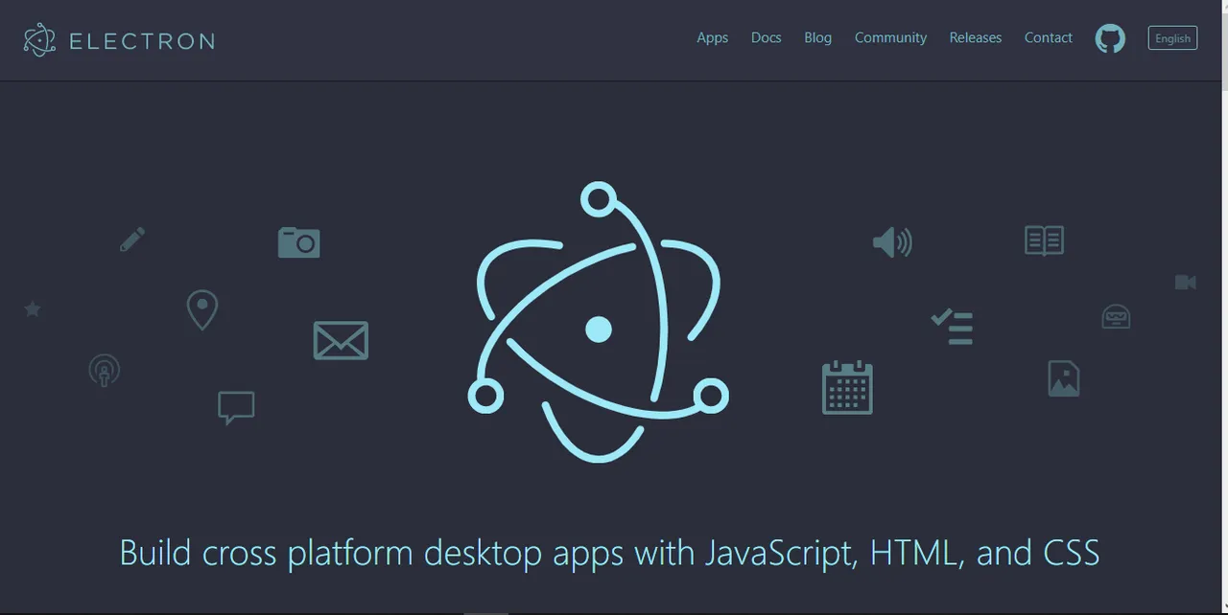
Task: Click the video camera icon
Action: [x=1186, y=282]
